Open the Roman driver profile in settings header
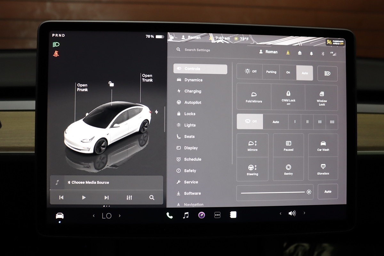 tap(268, 52)
